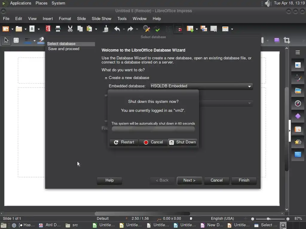This screenshot has width=306, height=229.
Task: Select Create a new database radio button
Action: pos(106,78)
